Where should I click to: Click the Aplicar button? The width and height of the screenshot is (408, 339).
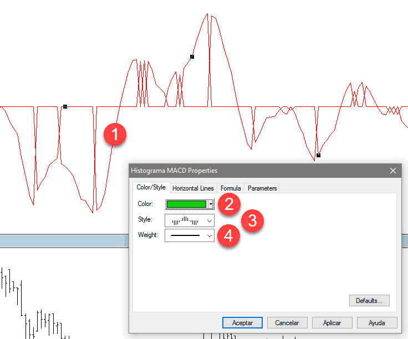pos(332,322)
